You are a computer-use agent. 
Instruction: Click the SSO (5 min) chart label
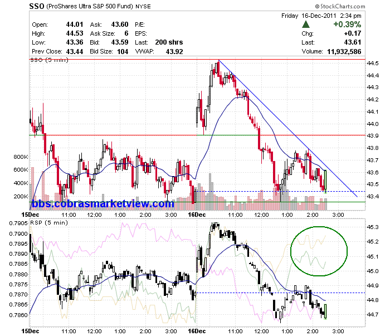coord(49,60)
